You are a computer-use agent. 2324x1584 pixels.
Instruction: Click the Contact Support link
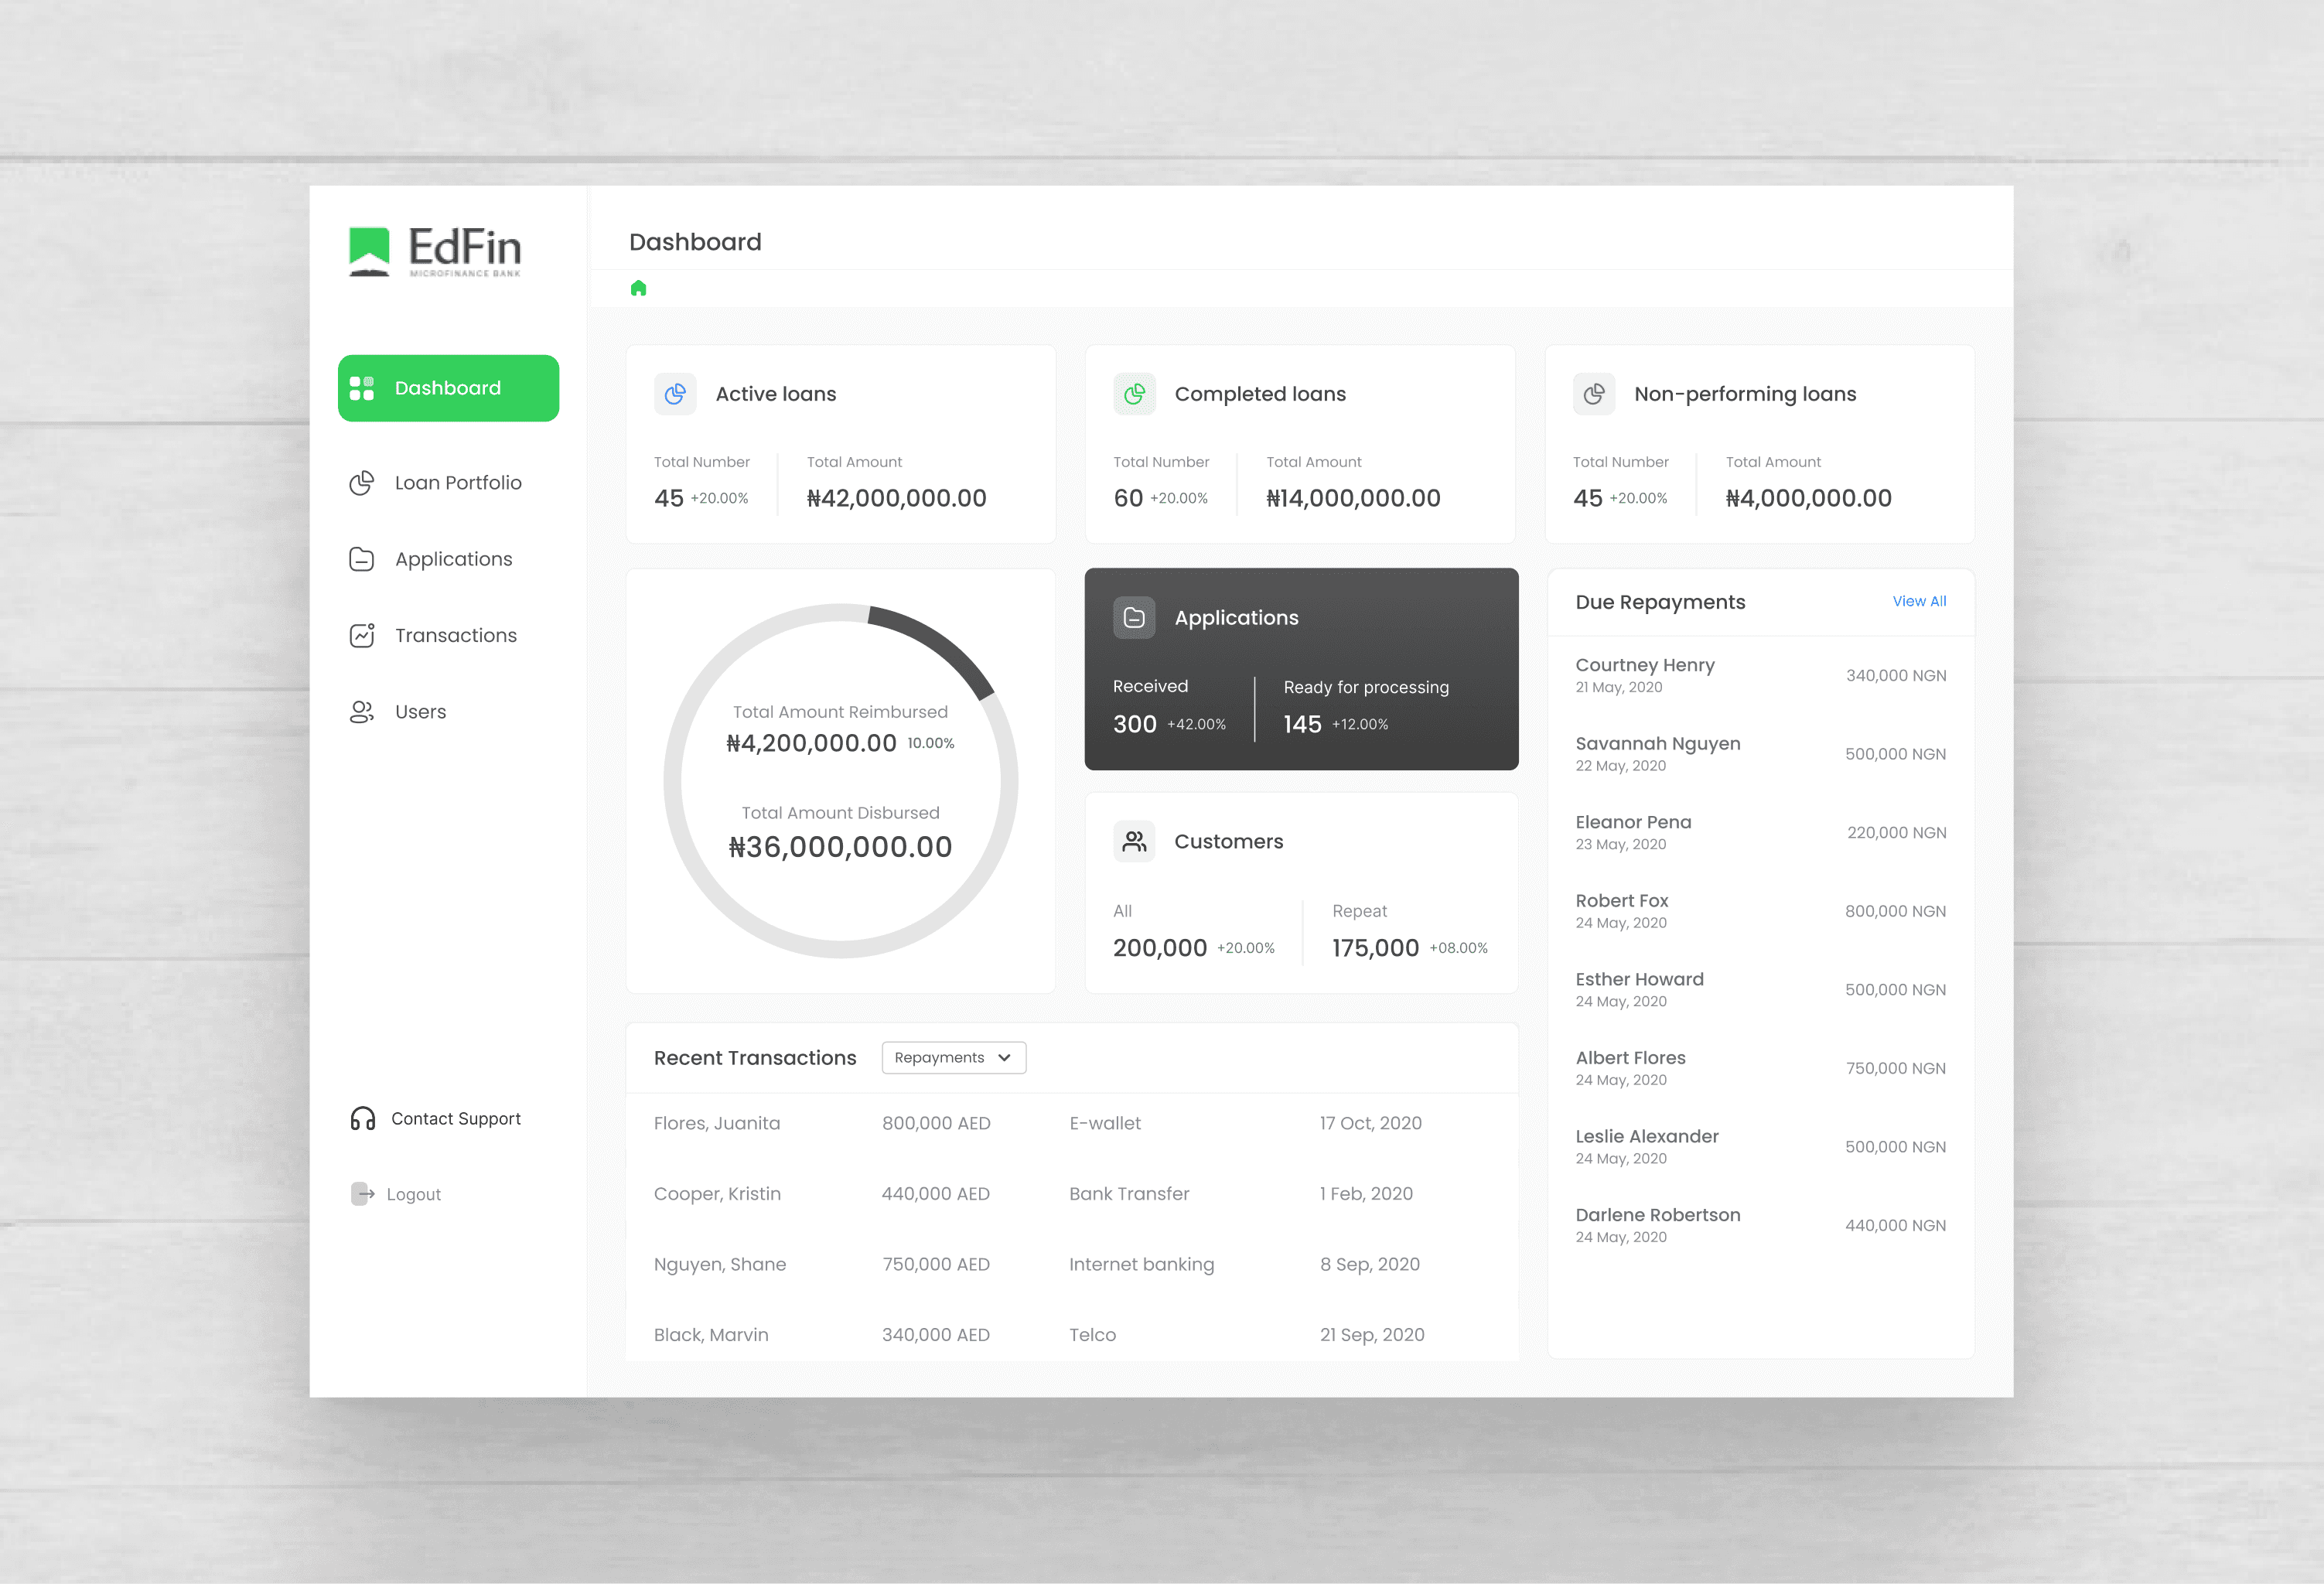(x=456, y=1118)
